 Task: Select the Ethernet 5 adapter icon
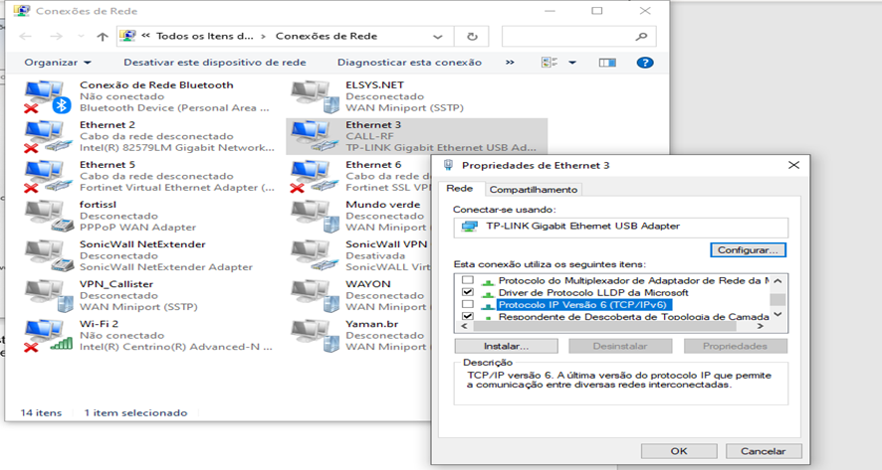47,176
